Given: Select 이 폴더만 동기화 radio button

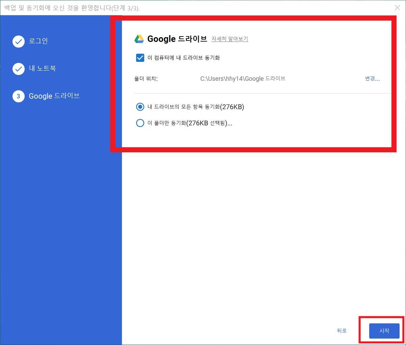Looking at the screenshot, I should (140, 123).
